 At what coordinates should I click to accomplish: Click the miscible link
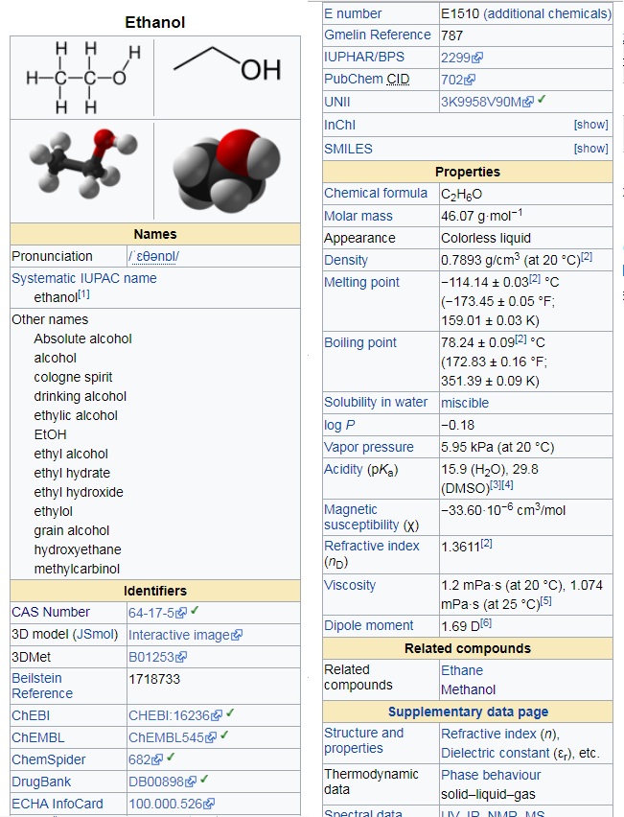point(465,403)
